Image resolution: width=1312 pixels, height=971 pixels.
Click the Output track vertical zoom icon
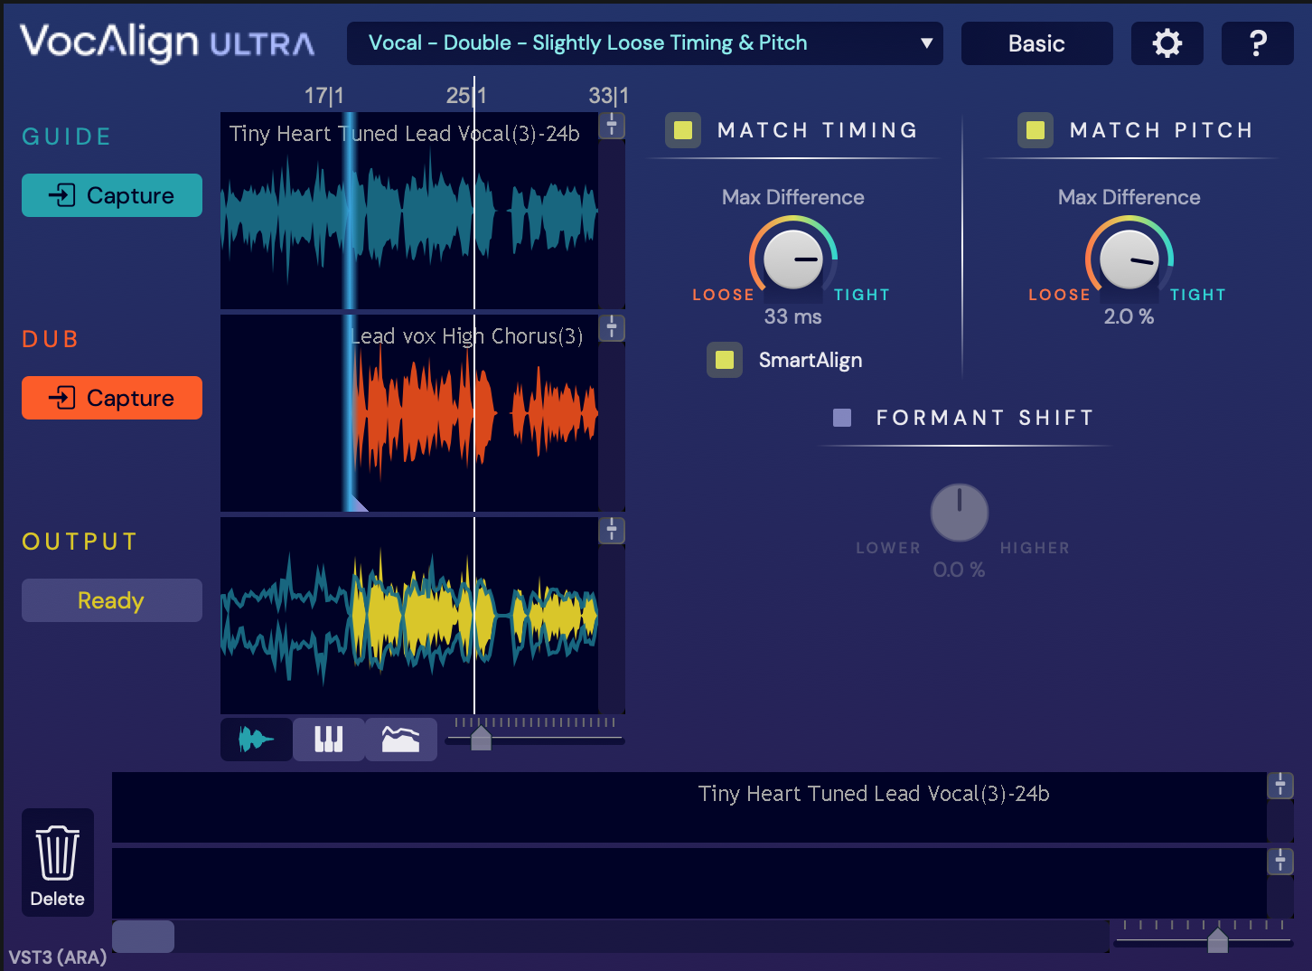click(612, 530)
